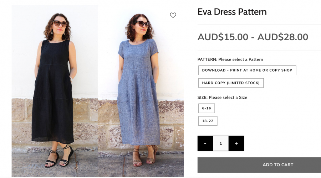321x178 pixels.
Task: Click the AUD$15.00 lower price
Action: [223, 37]
